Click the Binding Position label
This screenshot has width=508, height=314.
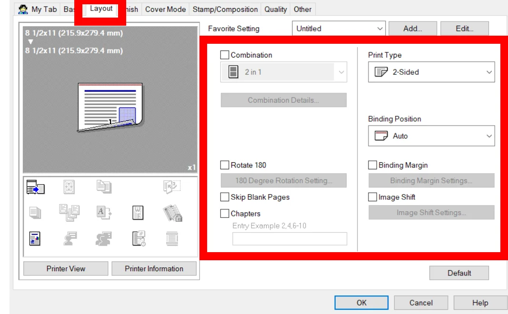[394, 119]
